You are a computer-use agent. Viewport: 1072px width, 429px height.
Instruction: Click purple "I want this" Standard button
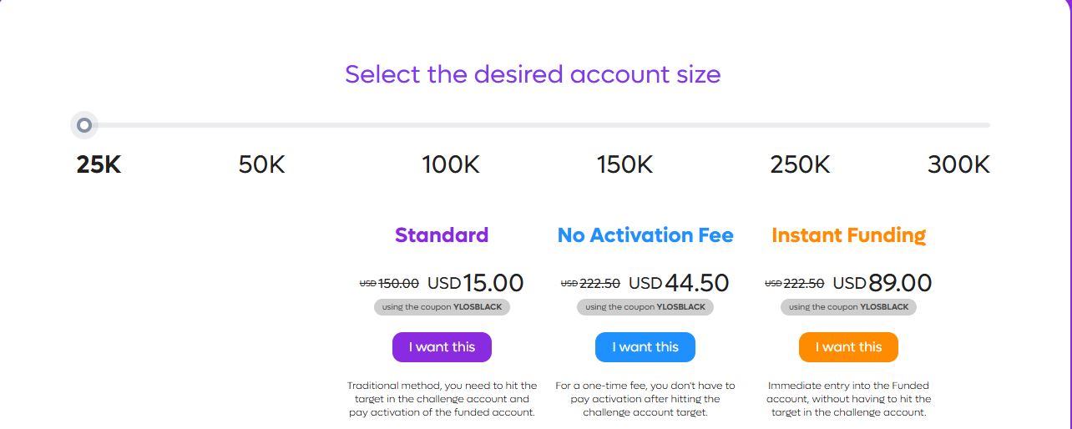tap(442, 347)
